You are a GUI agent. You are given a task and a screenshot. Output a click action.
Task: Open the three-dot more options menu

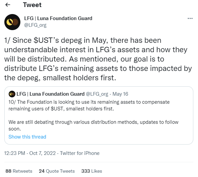(x=190, y=18)
